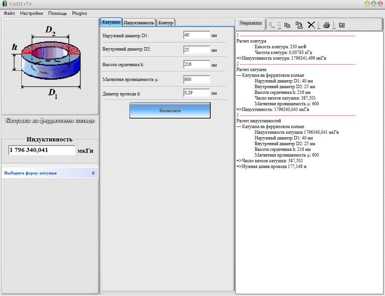Print results using the printer icon
The width and height of the screenshot is (385, 296).
tap(327, 25)
